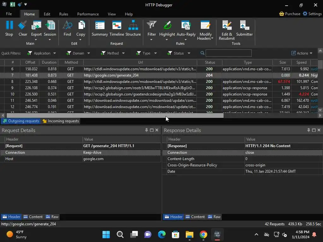Image resolution: width=323 pixels, height=242 pixels.
Task: Select the Outgoing requests tab
Action: pos(21,121)
